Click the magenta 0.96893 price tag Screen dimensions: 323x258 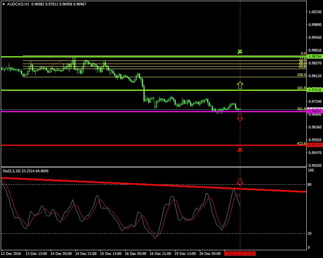[315, 111]
